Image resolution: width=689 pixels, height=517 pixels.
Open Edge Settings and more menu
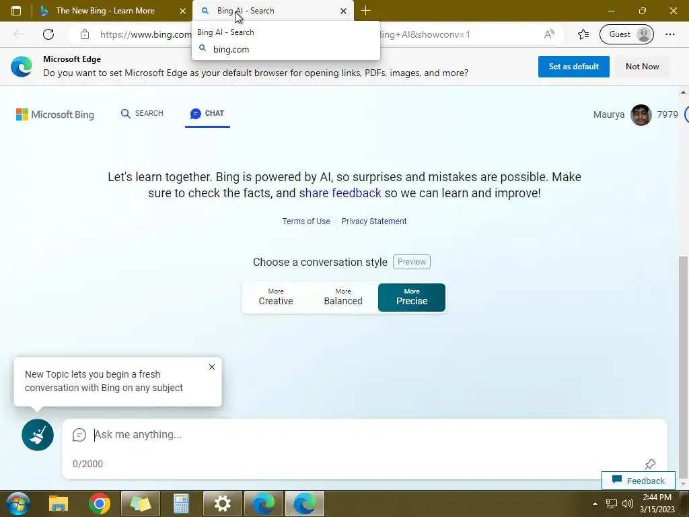[x=670, y=34]
